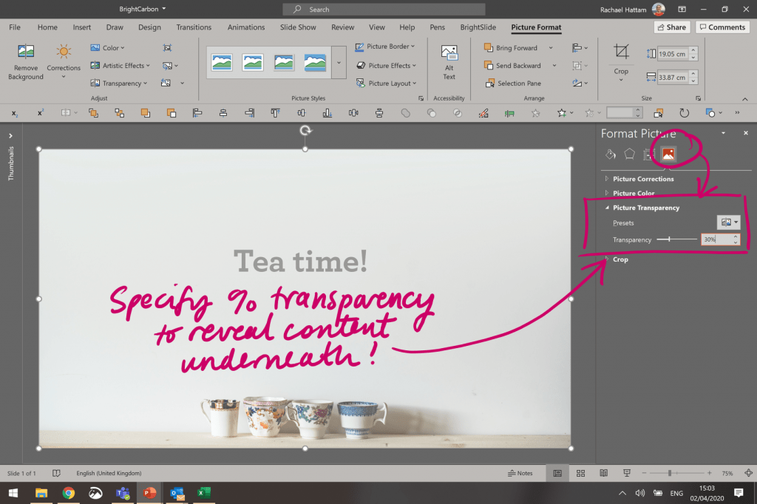Open the Comments panel

click(722, 27)
